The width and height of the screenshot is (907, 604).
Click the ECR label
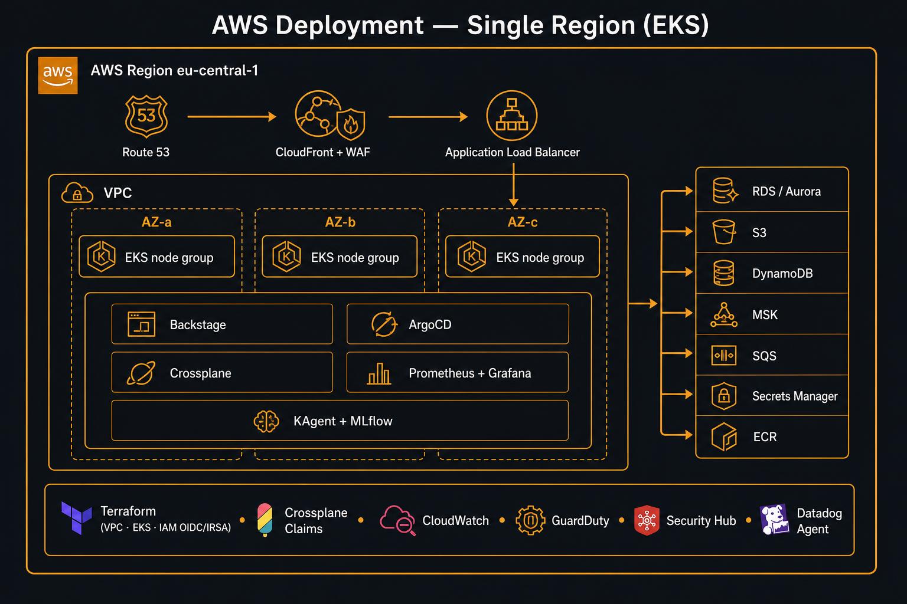point(765,437)
